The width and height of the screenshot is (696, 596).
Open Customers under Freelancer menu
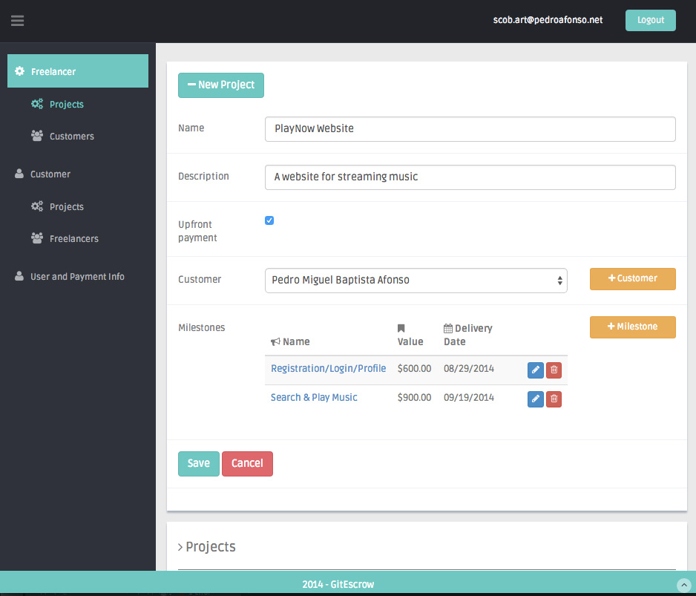pyautogui.click(x=71, y=137)
